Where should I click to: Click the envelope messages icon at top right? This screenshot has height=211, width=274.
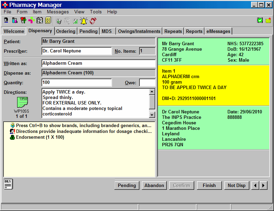click(x=268, y=21)
